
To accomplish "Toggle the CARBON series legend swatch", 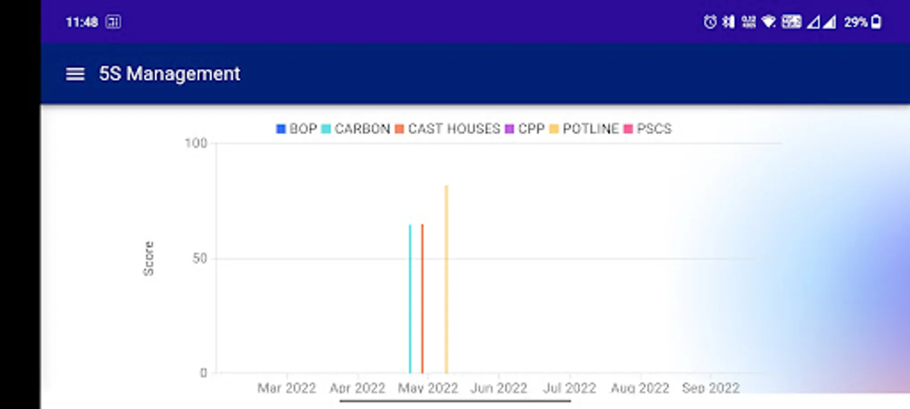I will (x=326, y=129).
